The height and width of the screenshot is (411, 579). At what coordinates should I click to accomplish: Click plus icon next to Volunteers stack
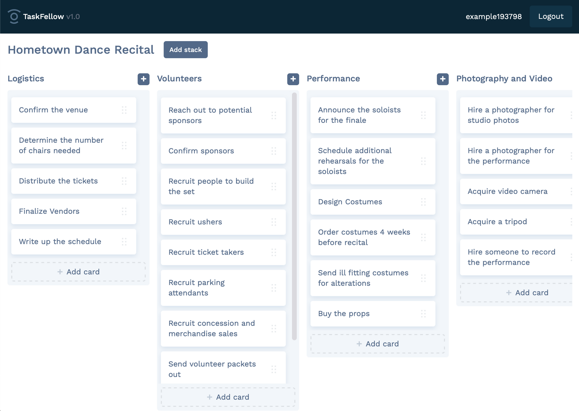coord(293,79)
